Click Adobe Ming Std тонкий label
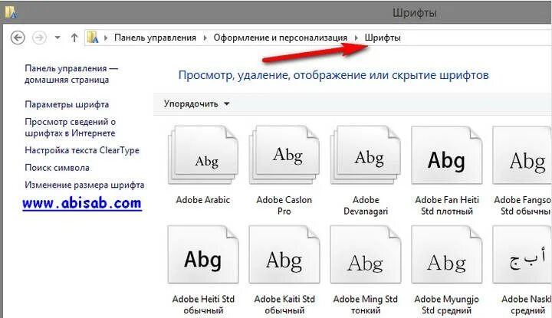Viewport: 552px width, 318px height. point(366,305)
